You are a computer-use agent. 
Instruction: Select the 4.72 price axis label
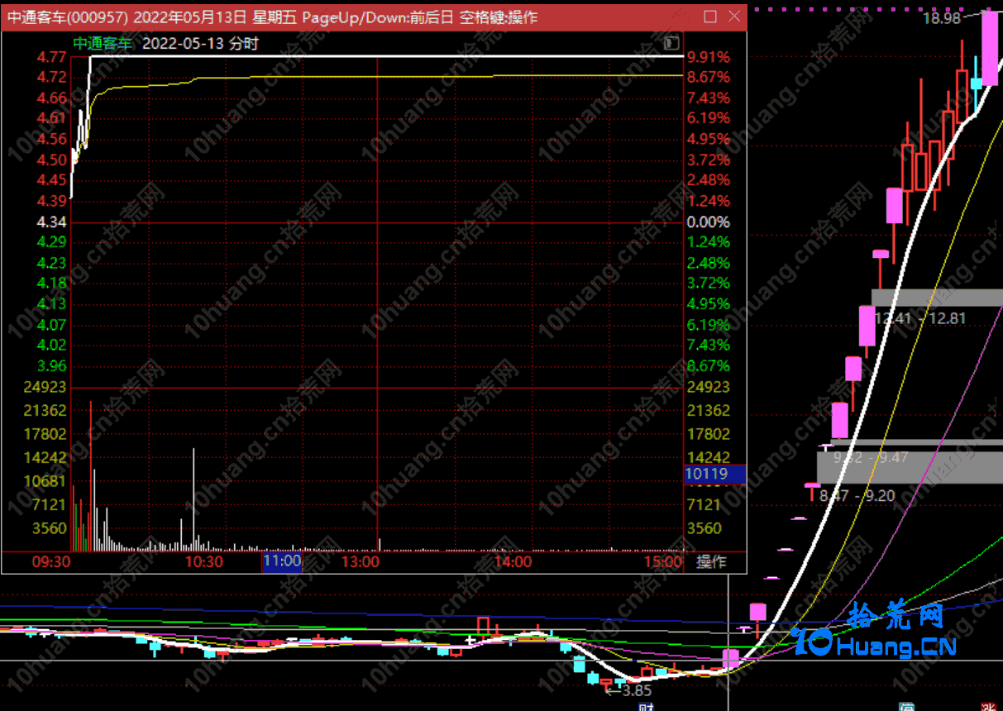(52, 77)
